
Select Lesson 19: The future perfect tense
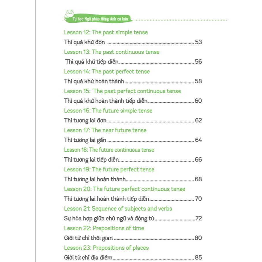[x=109, y=170]
